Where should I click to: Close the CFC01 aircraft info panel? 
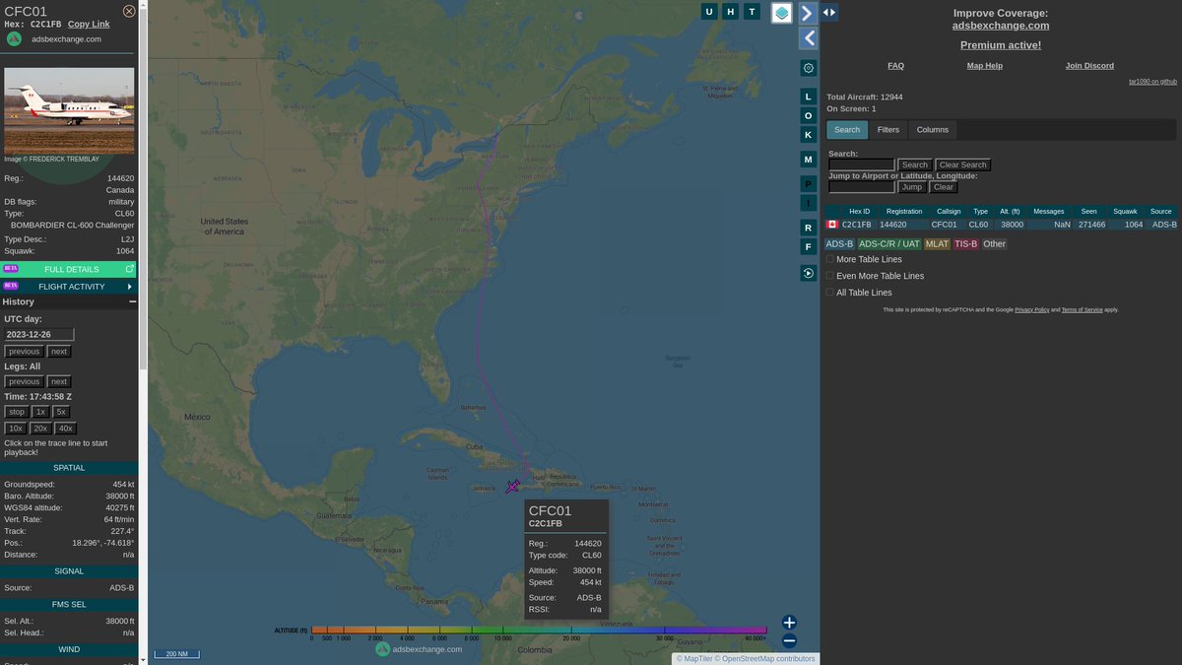pos(129,11)
